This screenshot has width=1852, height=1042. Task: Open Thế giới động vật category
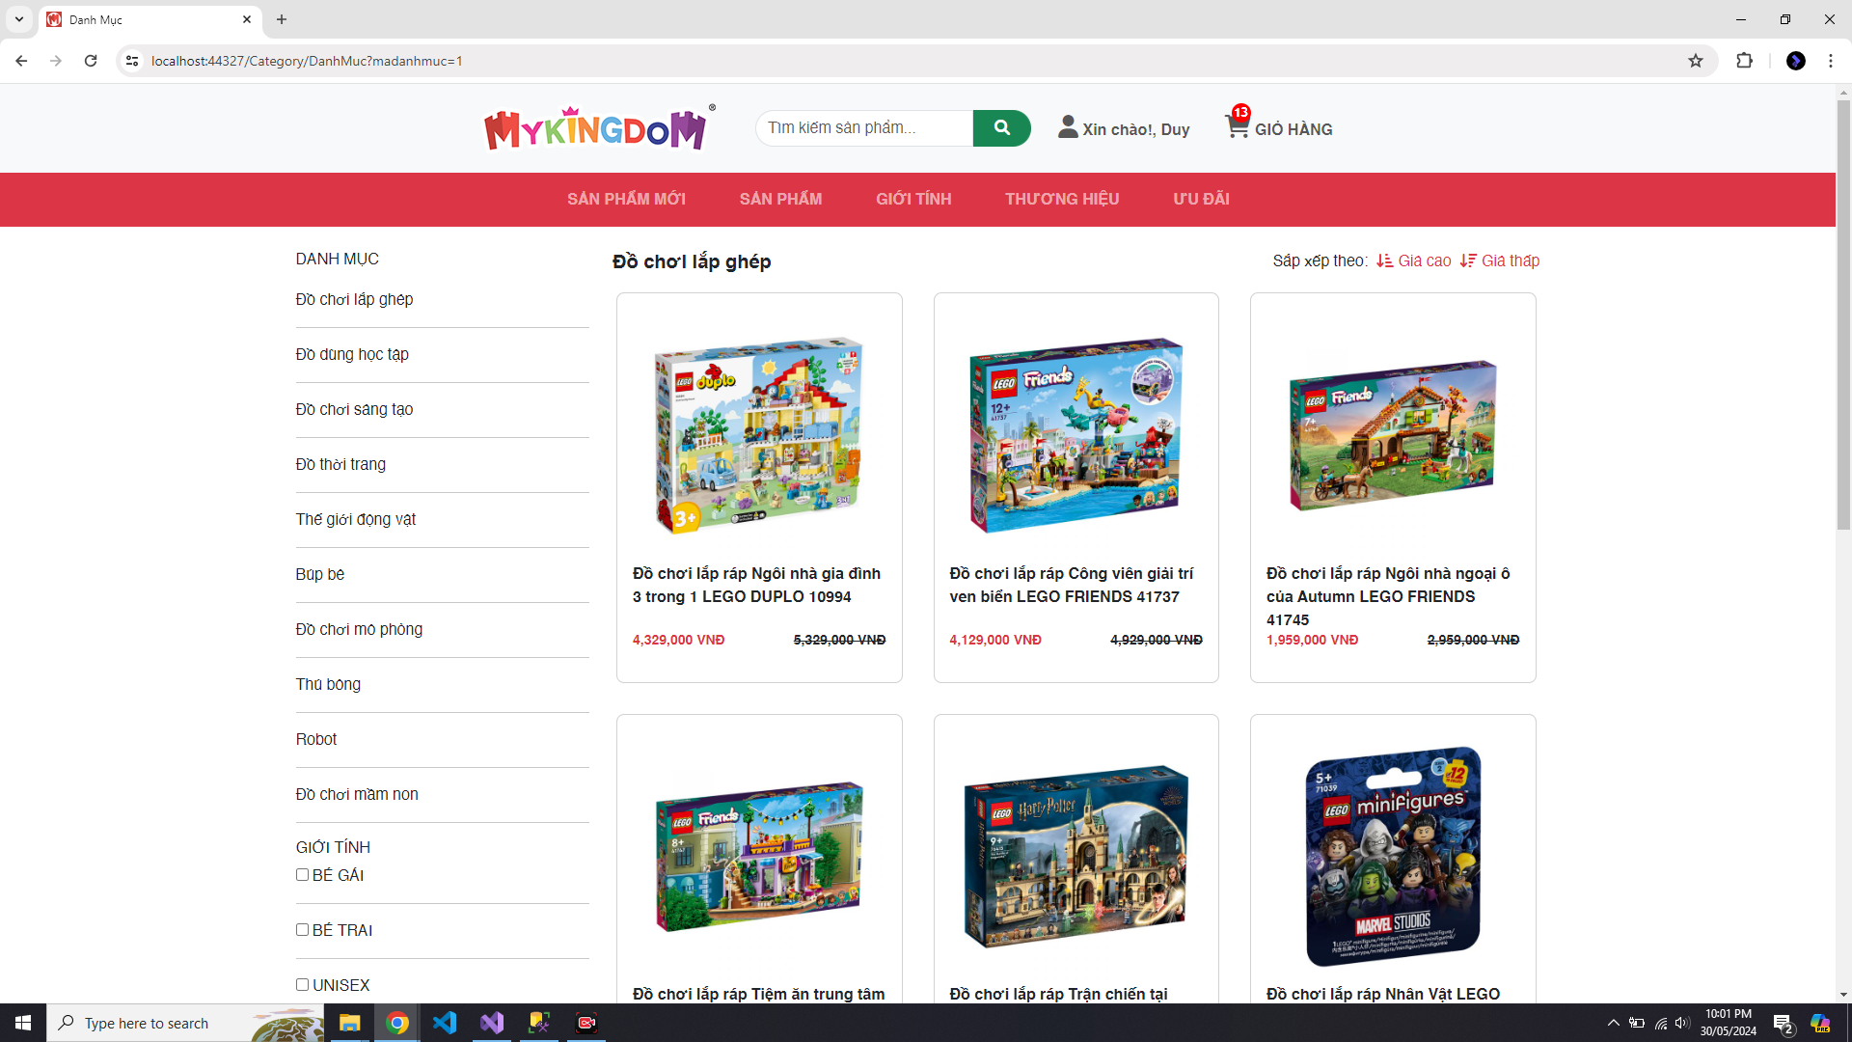pyautogui.click(x=356, y=519)
